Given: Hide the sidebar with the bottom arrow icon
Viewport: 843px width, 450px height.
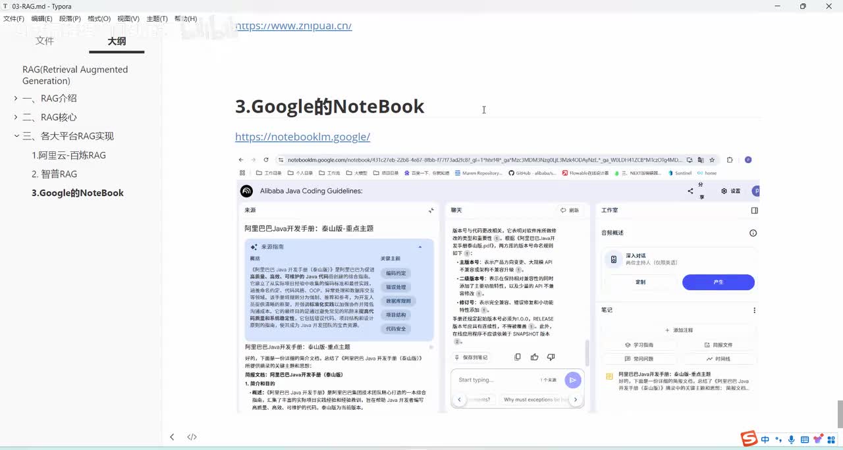Looking at the screenshot, I should point(172,437).
